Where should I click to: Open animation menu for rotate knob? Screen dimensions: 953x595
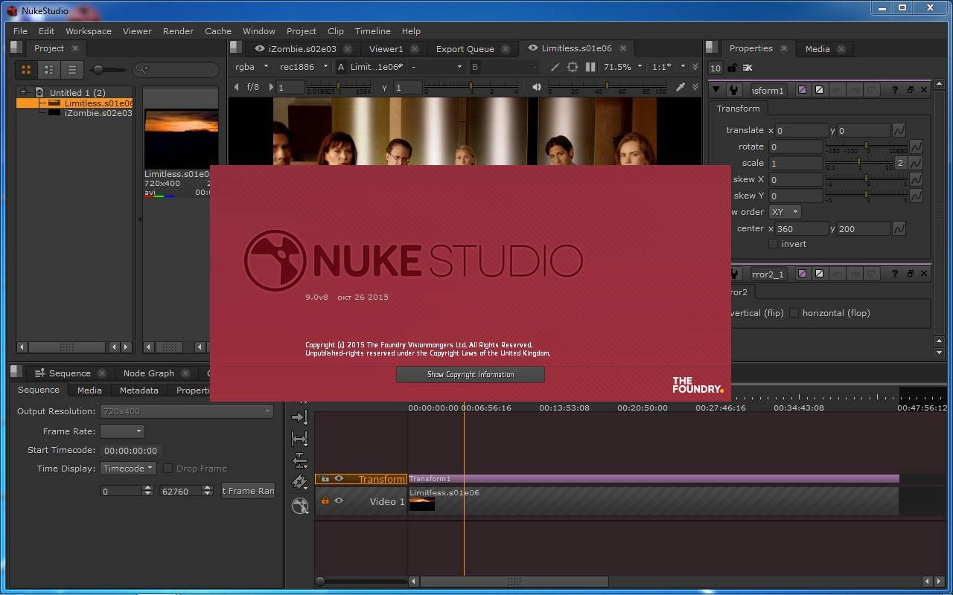916,147
